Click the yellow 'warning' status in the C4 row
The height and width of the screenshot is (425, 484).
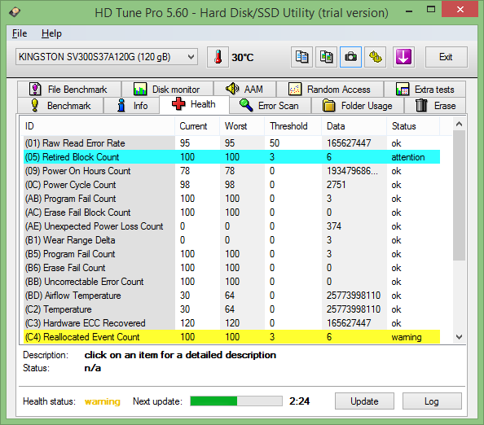tap(407, 337)
